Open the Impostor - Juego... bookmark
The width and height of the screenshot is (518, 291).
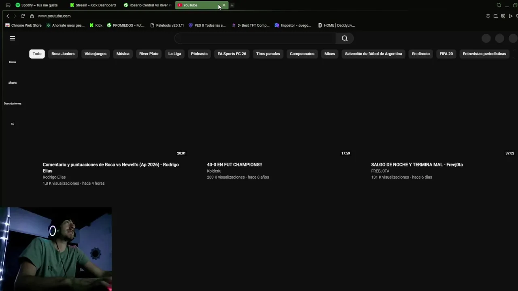pyautogui.click(x=293, y=25)
